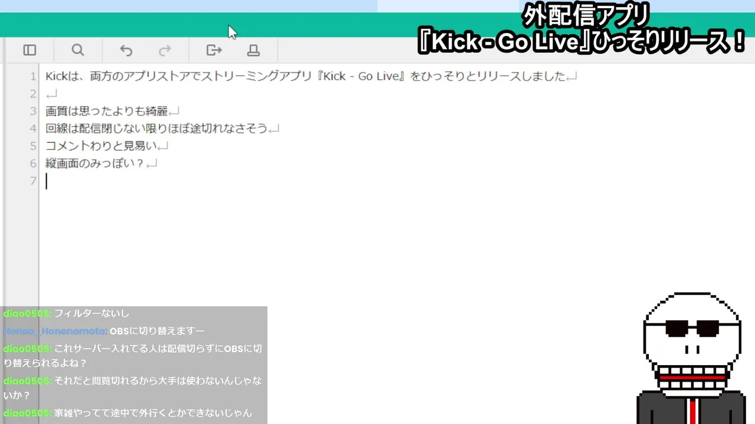
Task: Toggle the sidebar panel icon
Action: click(29, 50)
